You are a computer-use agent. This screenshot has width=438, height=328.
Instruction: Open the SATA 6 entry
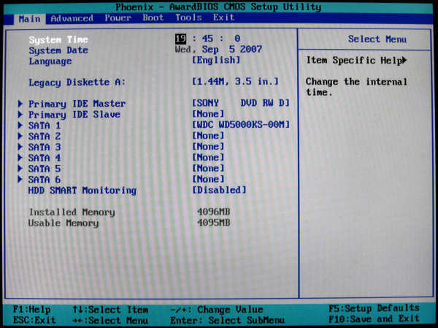[45, 180]
